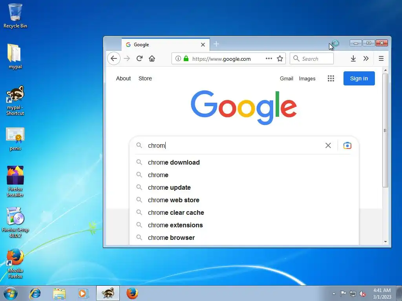Click the page scrollbar up arrow

[x=386, y=70]
